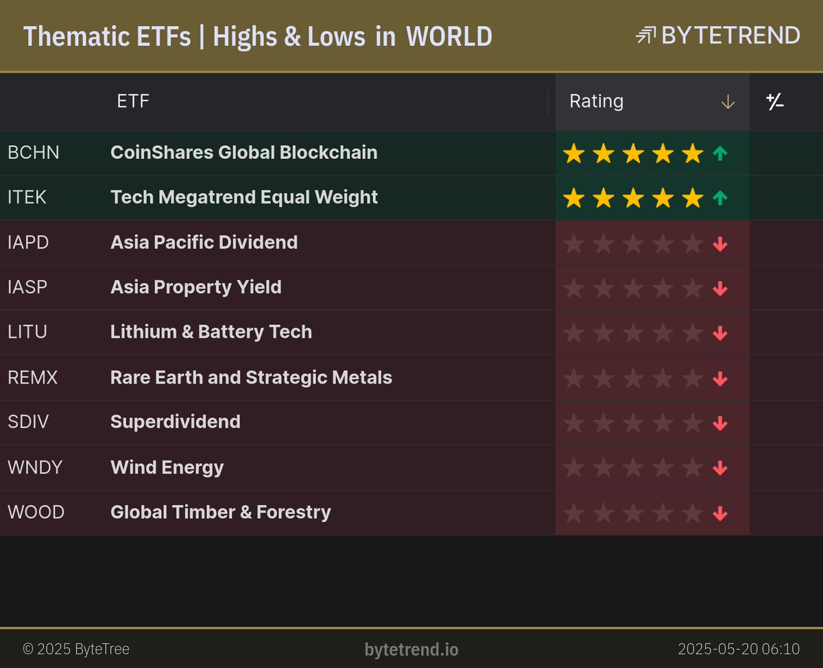
Task: Open Asia Property Yield
Action: click(x=196, y=287)
